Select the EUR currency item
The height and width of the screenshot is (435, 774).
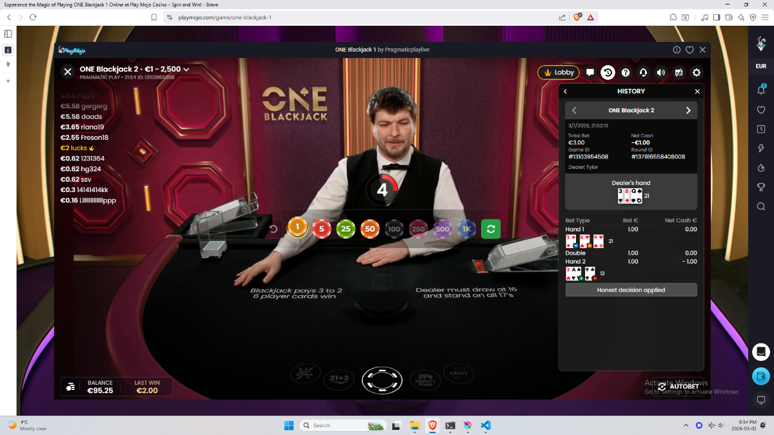pyautogui.click(x=761, y=66)
